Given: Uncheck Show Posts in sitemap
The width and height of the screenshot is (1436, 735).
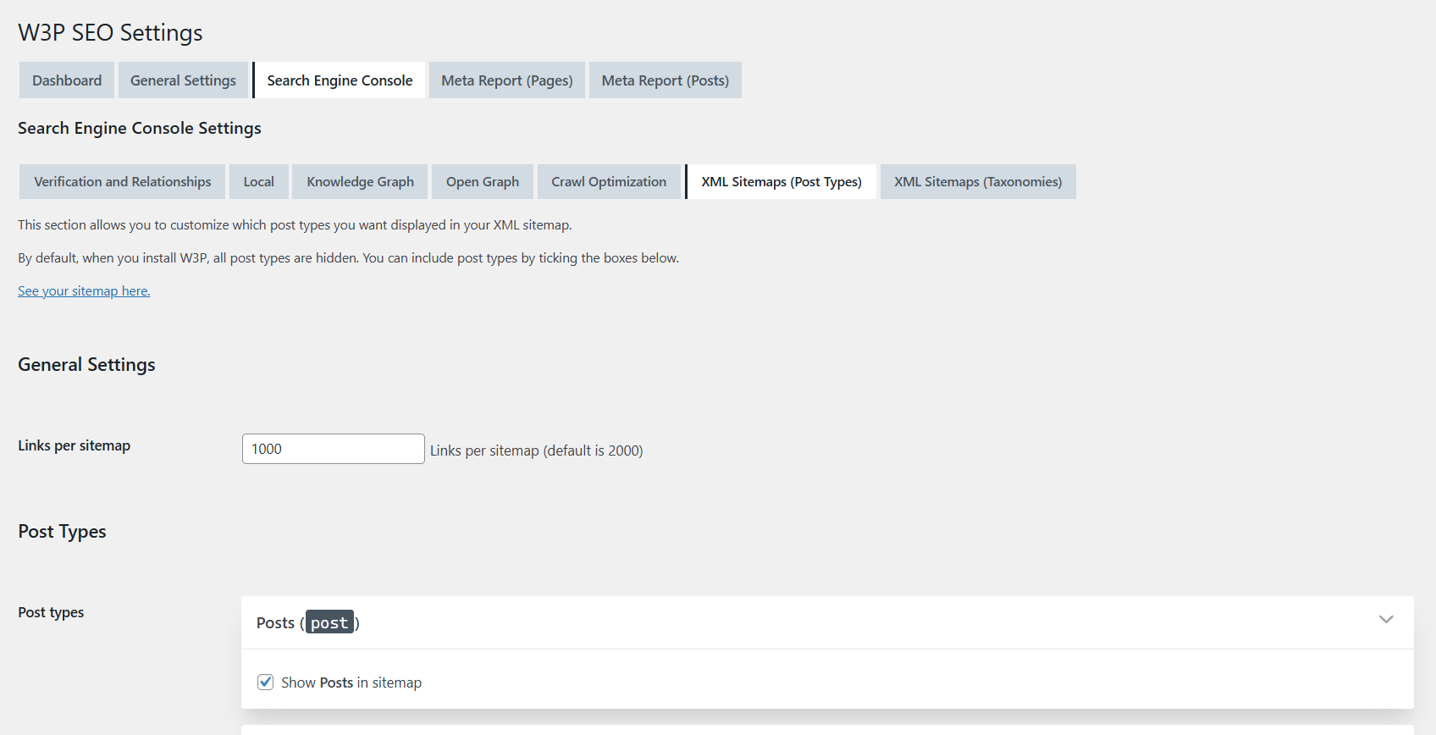Looking at the screenshot, I should (x=266, y=682).
